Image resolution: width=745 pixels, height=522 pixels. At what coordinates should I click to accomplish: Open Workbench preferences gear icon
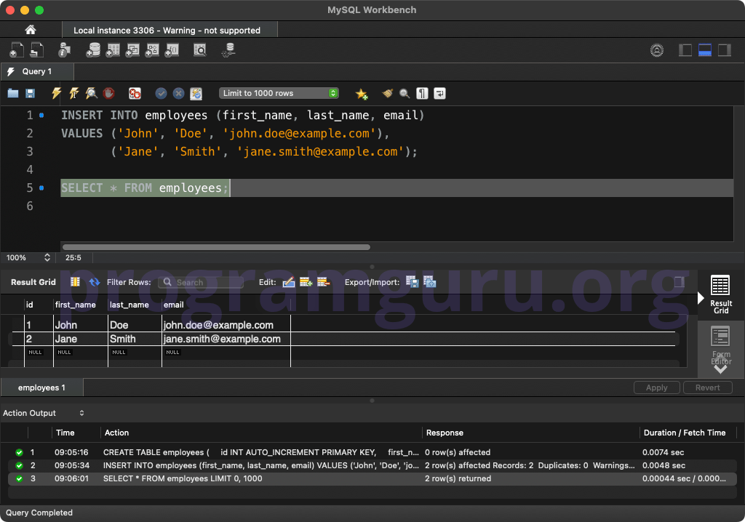click(657, 50)
